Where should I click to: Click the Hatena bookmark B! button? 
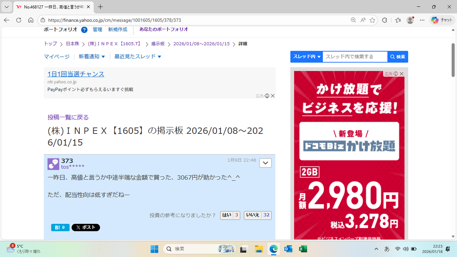tap(60, 227)
